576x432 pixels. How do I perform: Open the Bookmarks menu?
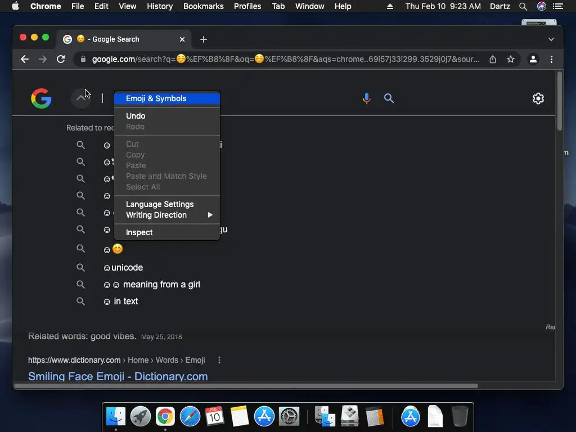(x=204, y=6)
